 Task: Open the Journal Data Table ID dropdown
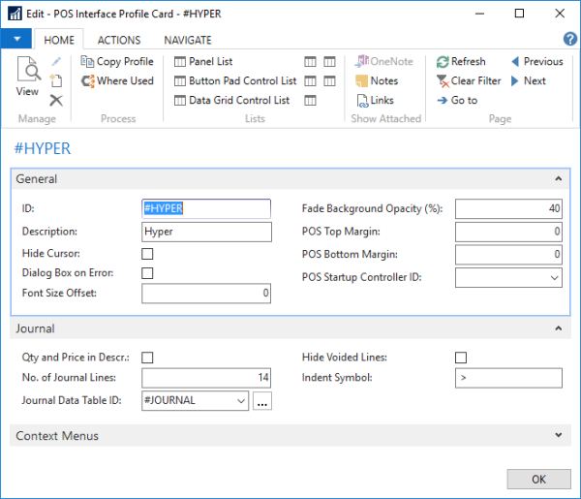pos(240,400)
